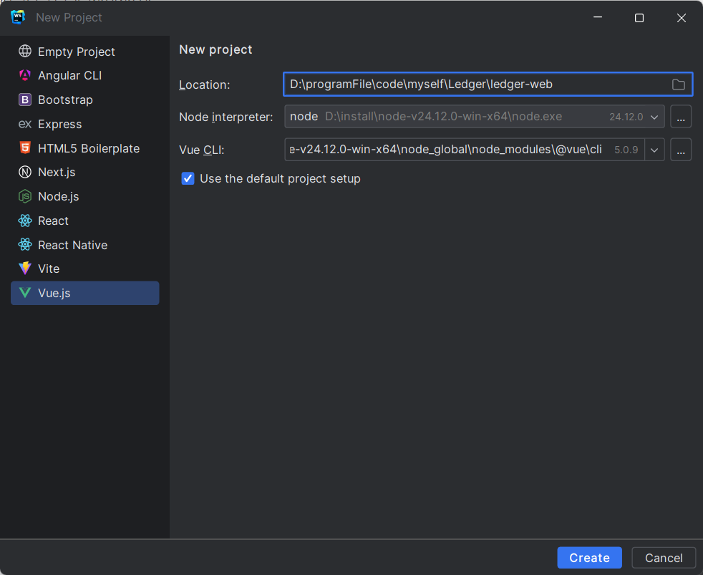The image size is (703, 575).
Task: Click the React atom icon
Action: tap(25, 221)
